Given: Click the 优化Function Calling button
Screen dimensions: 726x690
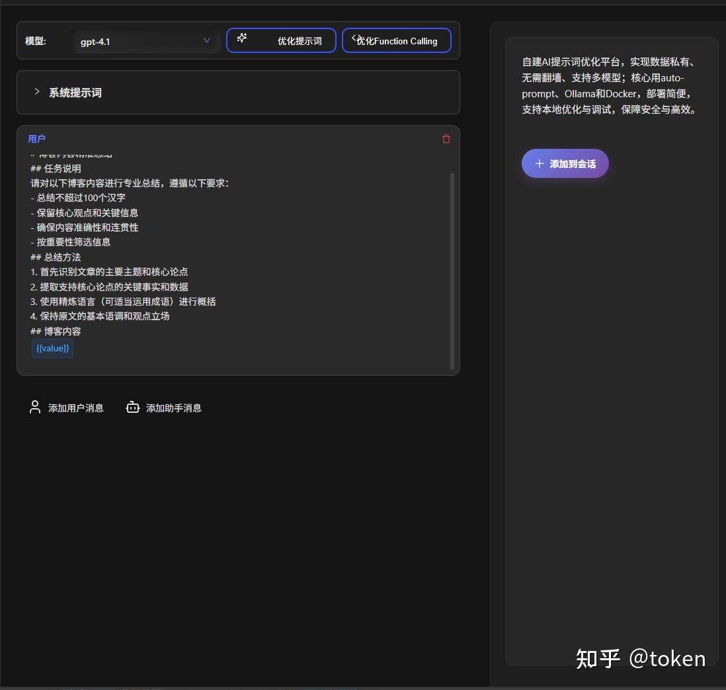Looking at the screenshot, I should pos(397,40).
